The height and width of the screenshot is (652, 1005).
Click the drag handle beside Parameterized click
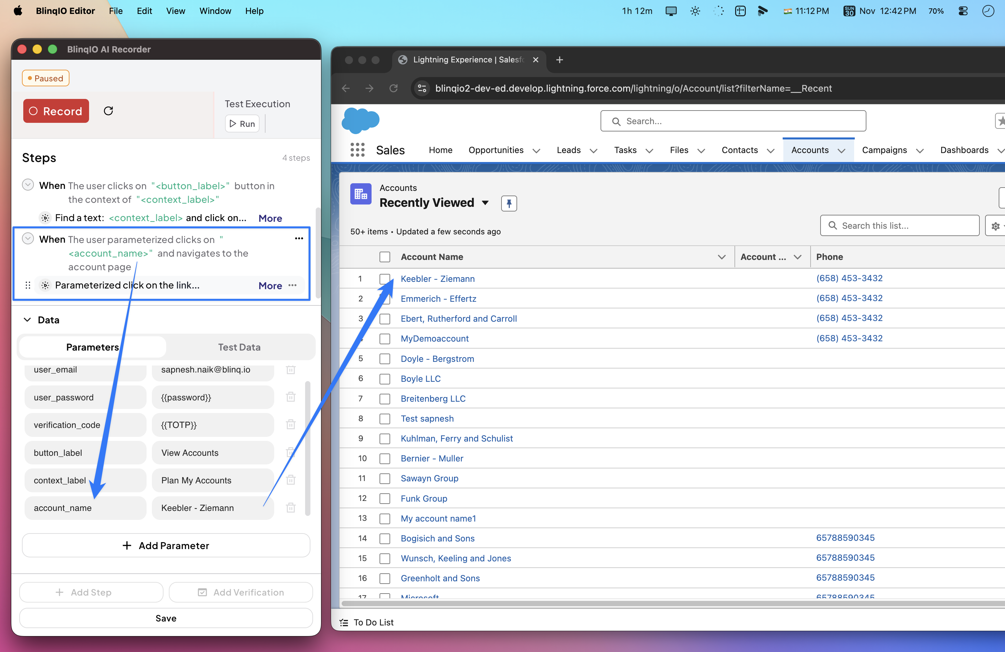28,285
